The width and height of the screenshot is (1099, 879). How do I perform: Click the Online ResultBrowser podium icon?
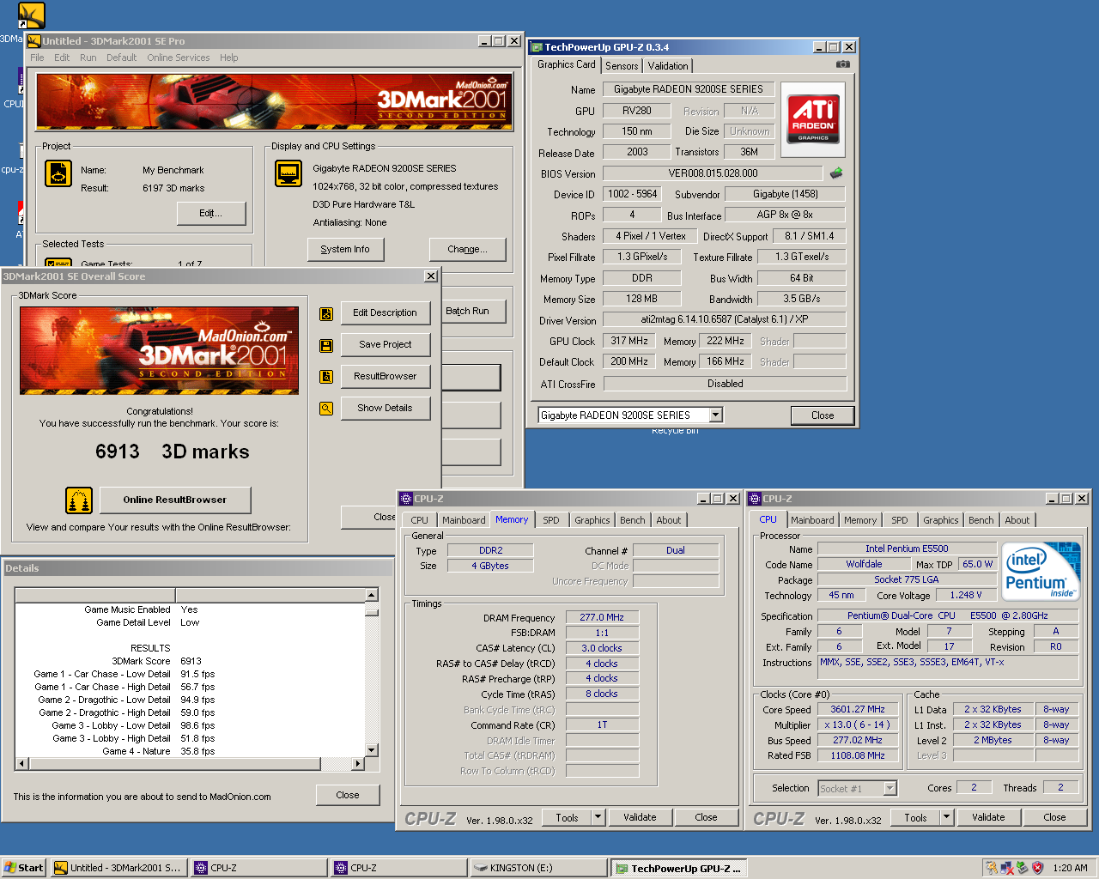click(79, 500)
